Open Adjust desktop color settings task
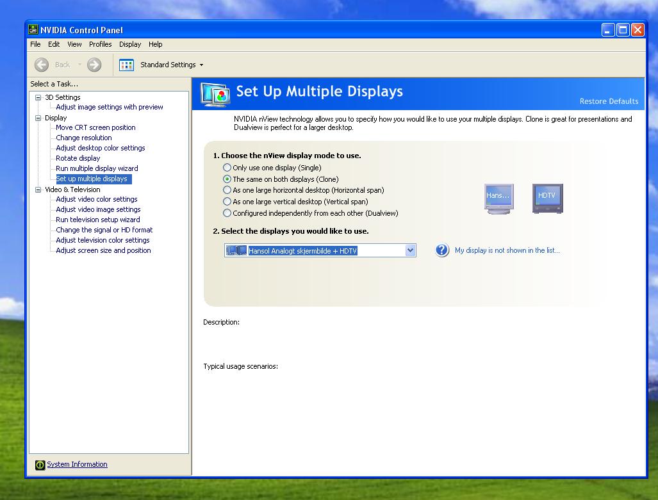 101,148
